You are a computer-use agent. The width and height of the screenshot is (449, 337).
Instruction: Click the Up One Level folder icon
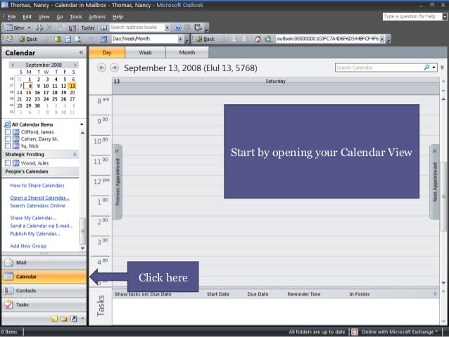pos(58,39)
